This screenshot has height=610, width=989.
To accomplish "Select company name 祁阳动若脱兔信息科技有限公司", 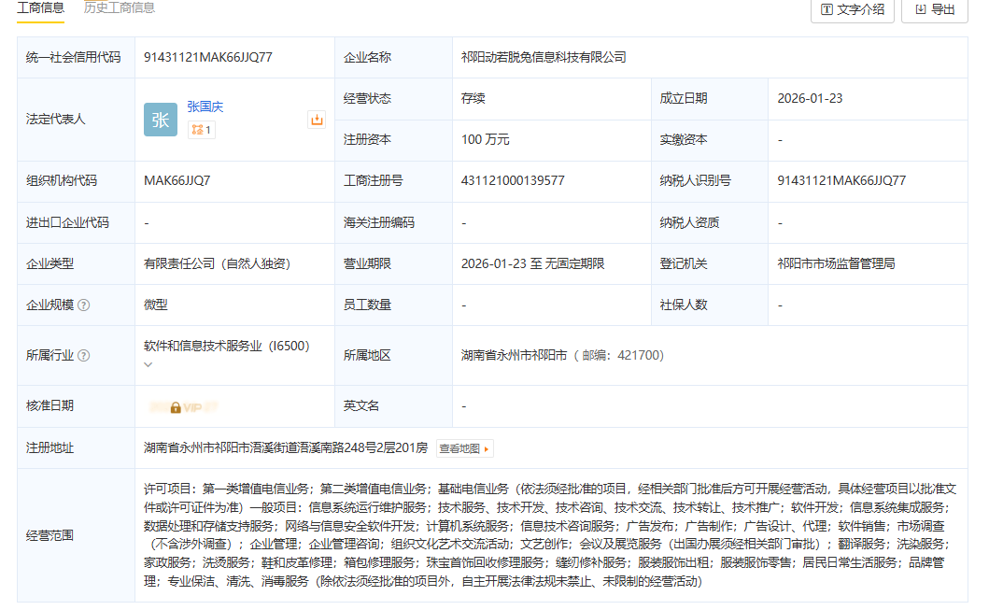I will 544,57.
